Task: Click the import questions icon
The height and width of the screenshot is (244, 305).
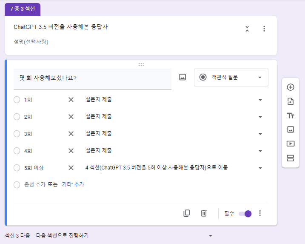Action: [x=291, y=101]
